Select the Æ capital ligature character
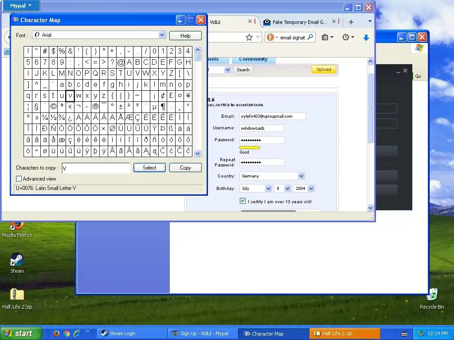The height and width of the screenshot is (340, 454). point(129,118)
